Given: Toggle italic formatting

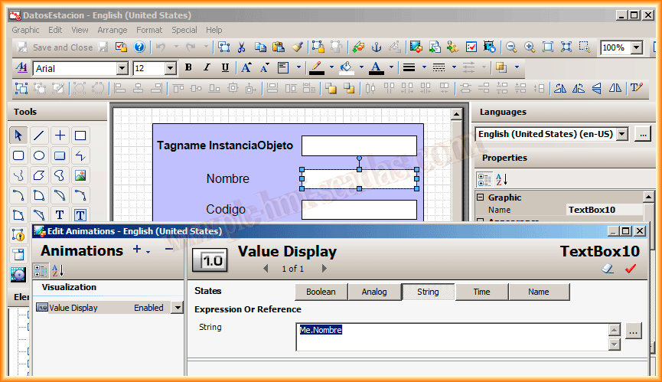Looking at the screenshot, I should coord(207,68).
